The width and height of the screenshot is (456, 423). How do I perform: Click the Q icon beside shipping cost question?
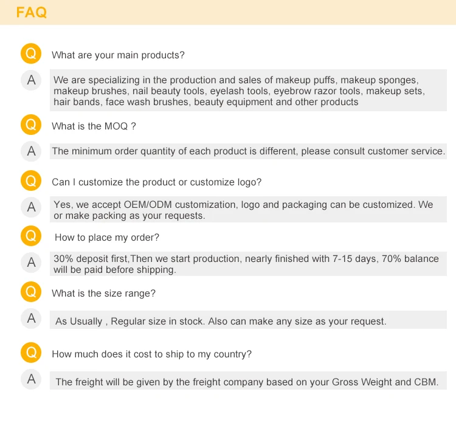pyautogui.click(x=31, y=353)
